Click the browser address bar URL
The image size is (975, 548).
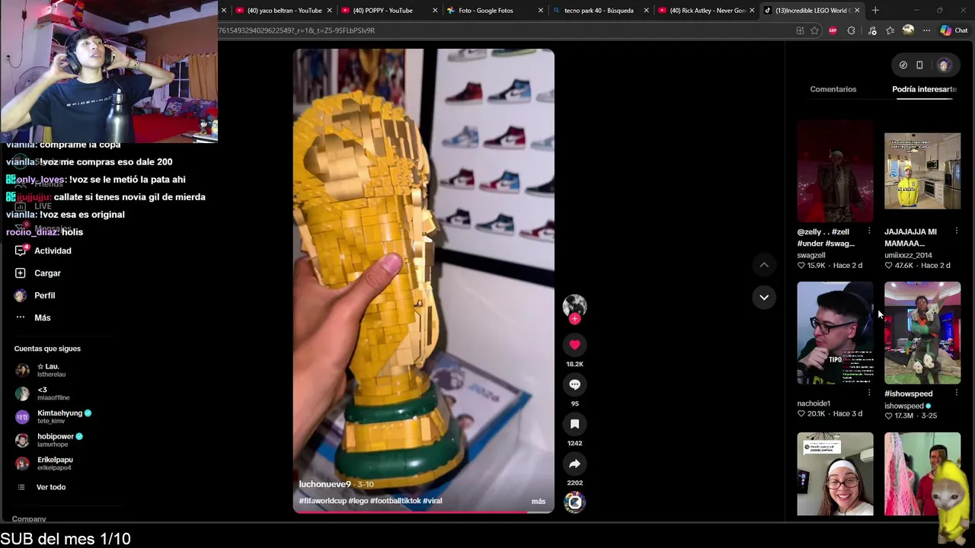(x=296, y=30)
